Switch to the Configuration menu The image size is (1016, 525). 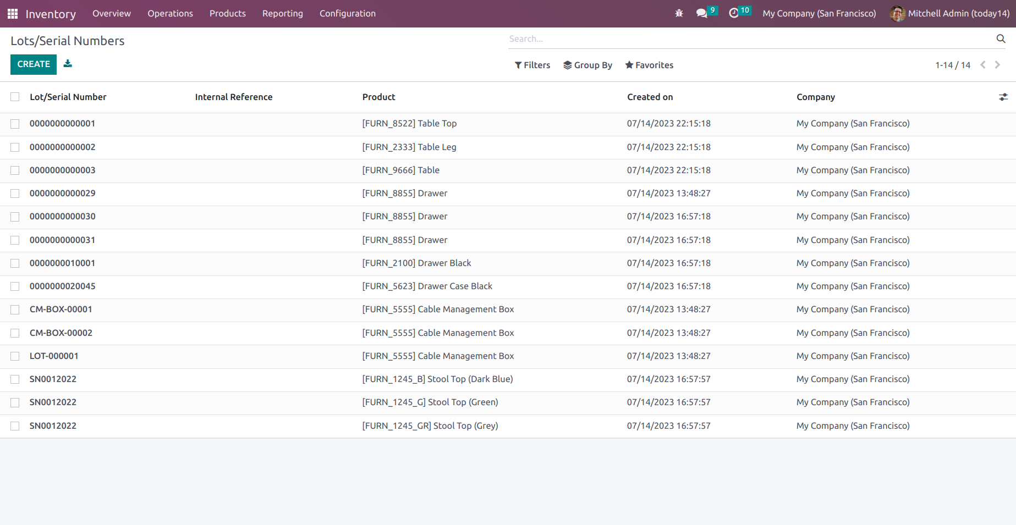pos(347,13)
